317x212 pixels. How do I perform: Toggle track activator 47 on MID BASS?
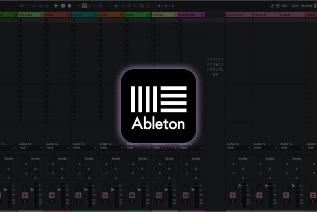pos(25,195)
